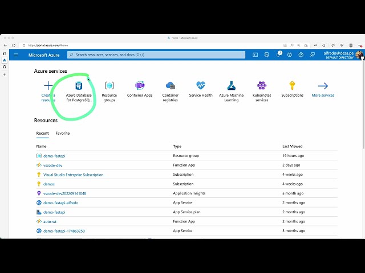Click the Type column header

pyautogui.click(x=177, y=146)
